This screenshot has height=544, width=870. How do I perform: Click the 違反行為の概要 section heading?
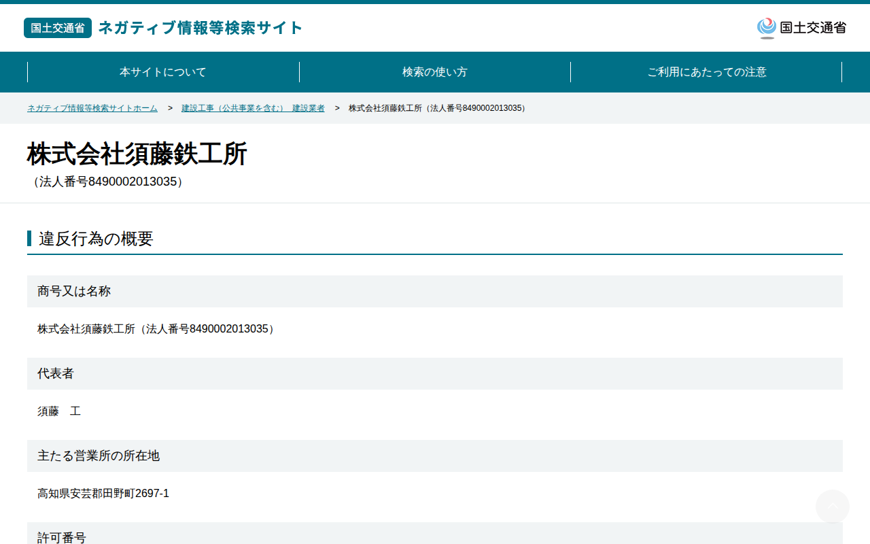click(96, 239)
